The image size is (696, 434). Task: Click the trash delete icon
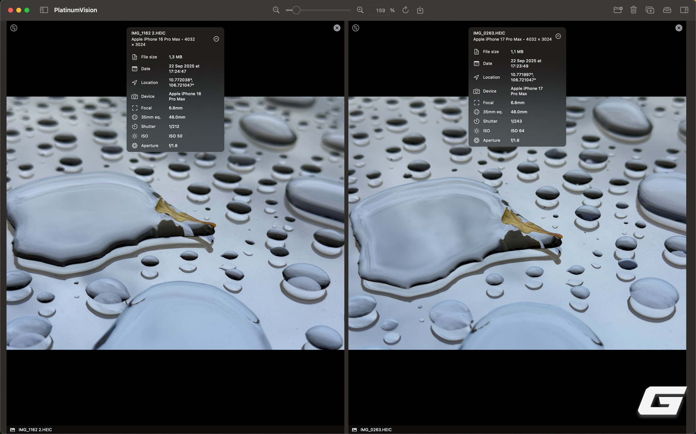[633, 10]
